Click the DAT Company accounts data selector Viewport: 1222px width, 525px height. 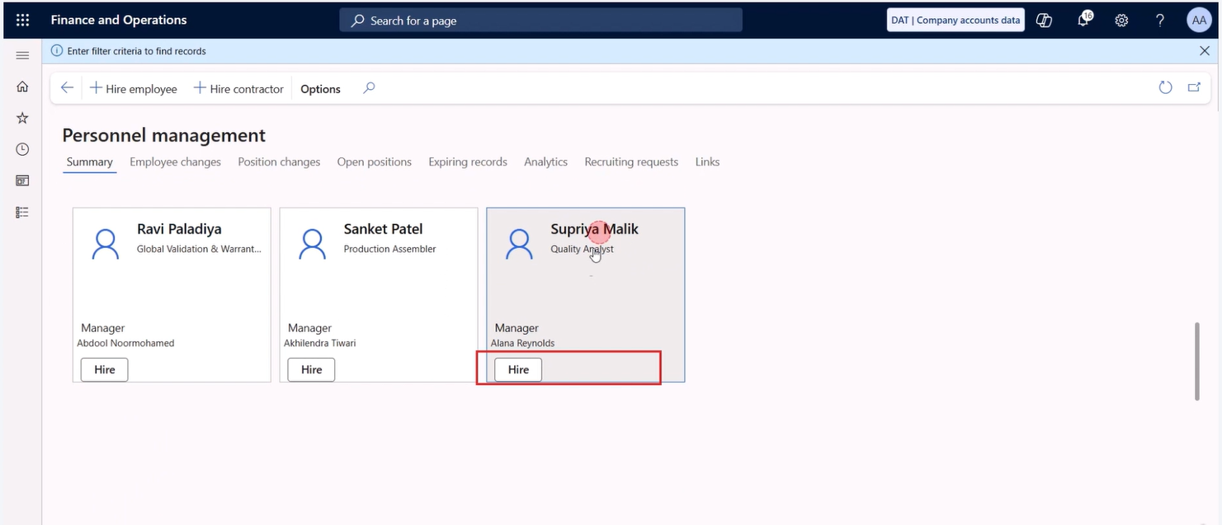pos(955,21)
